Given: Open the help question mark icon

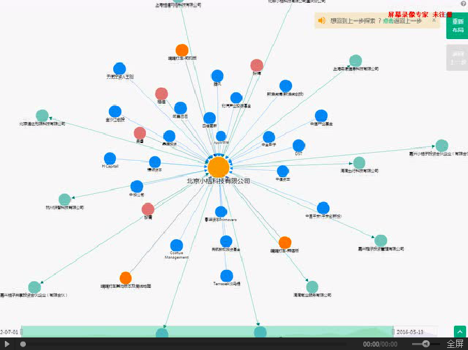Looking at the screenshot, I should 379,21.
